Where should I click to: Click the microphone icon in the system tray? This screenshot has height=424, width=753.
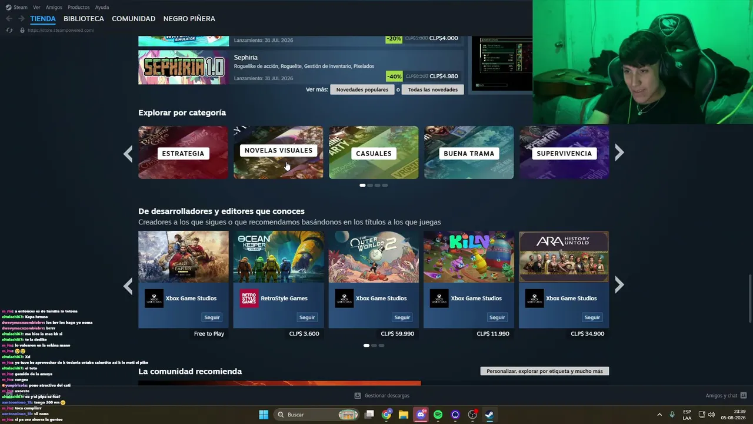pyautogui.click(x=672, y=415)
